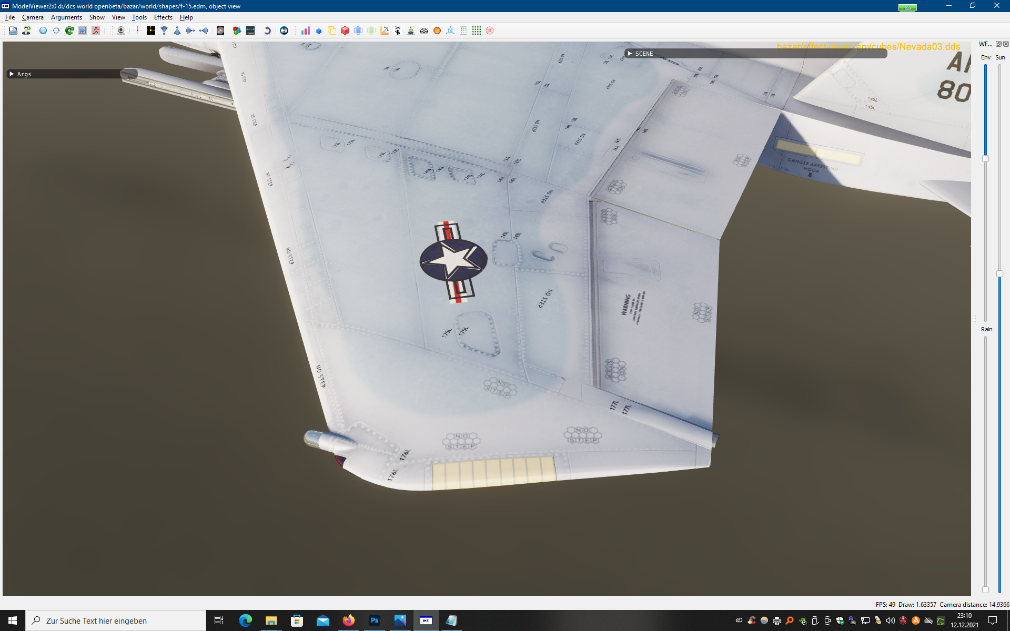Image resolution: width=1010 pixels, height=631 pixels.
Task: Open the Camera menu
Action: click(x=33, y=17)
